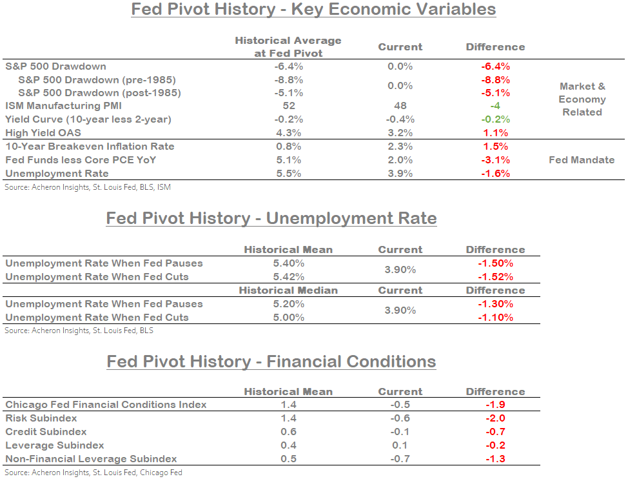This screenshot has width=628, height=479.
Task: Click the 'Fed Pivot History - Key Economic Variables' title
Action: [313, 10]
